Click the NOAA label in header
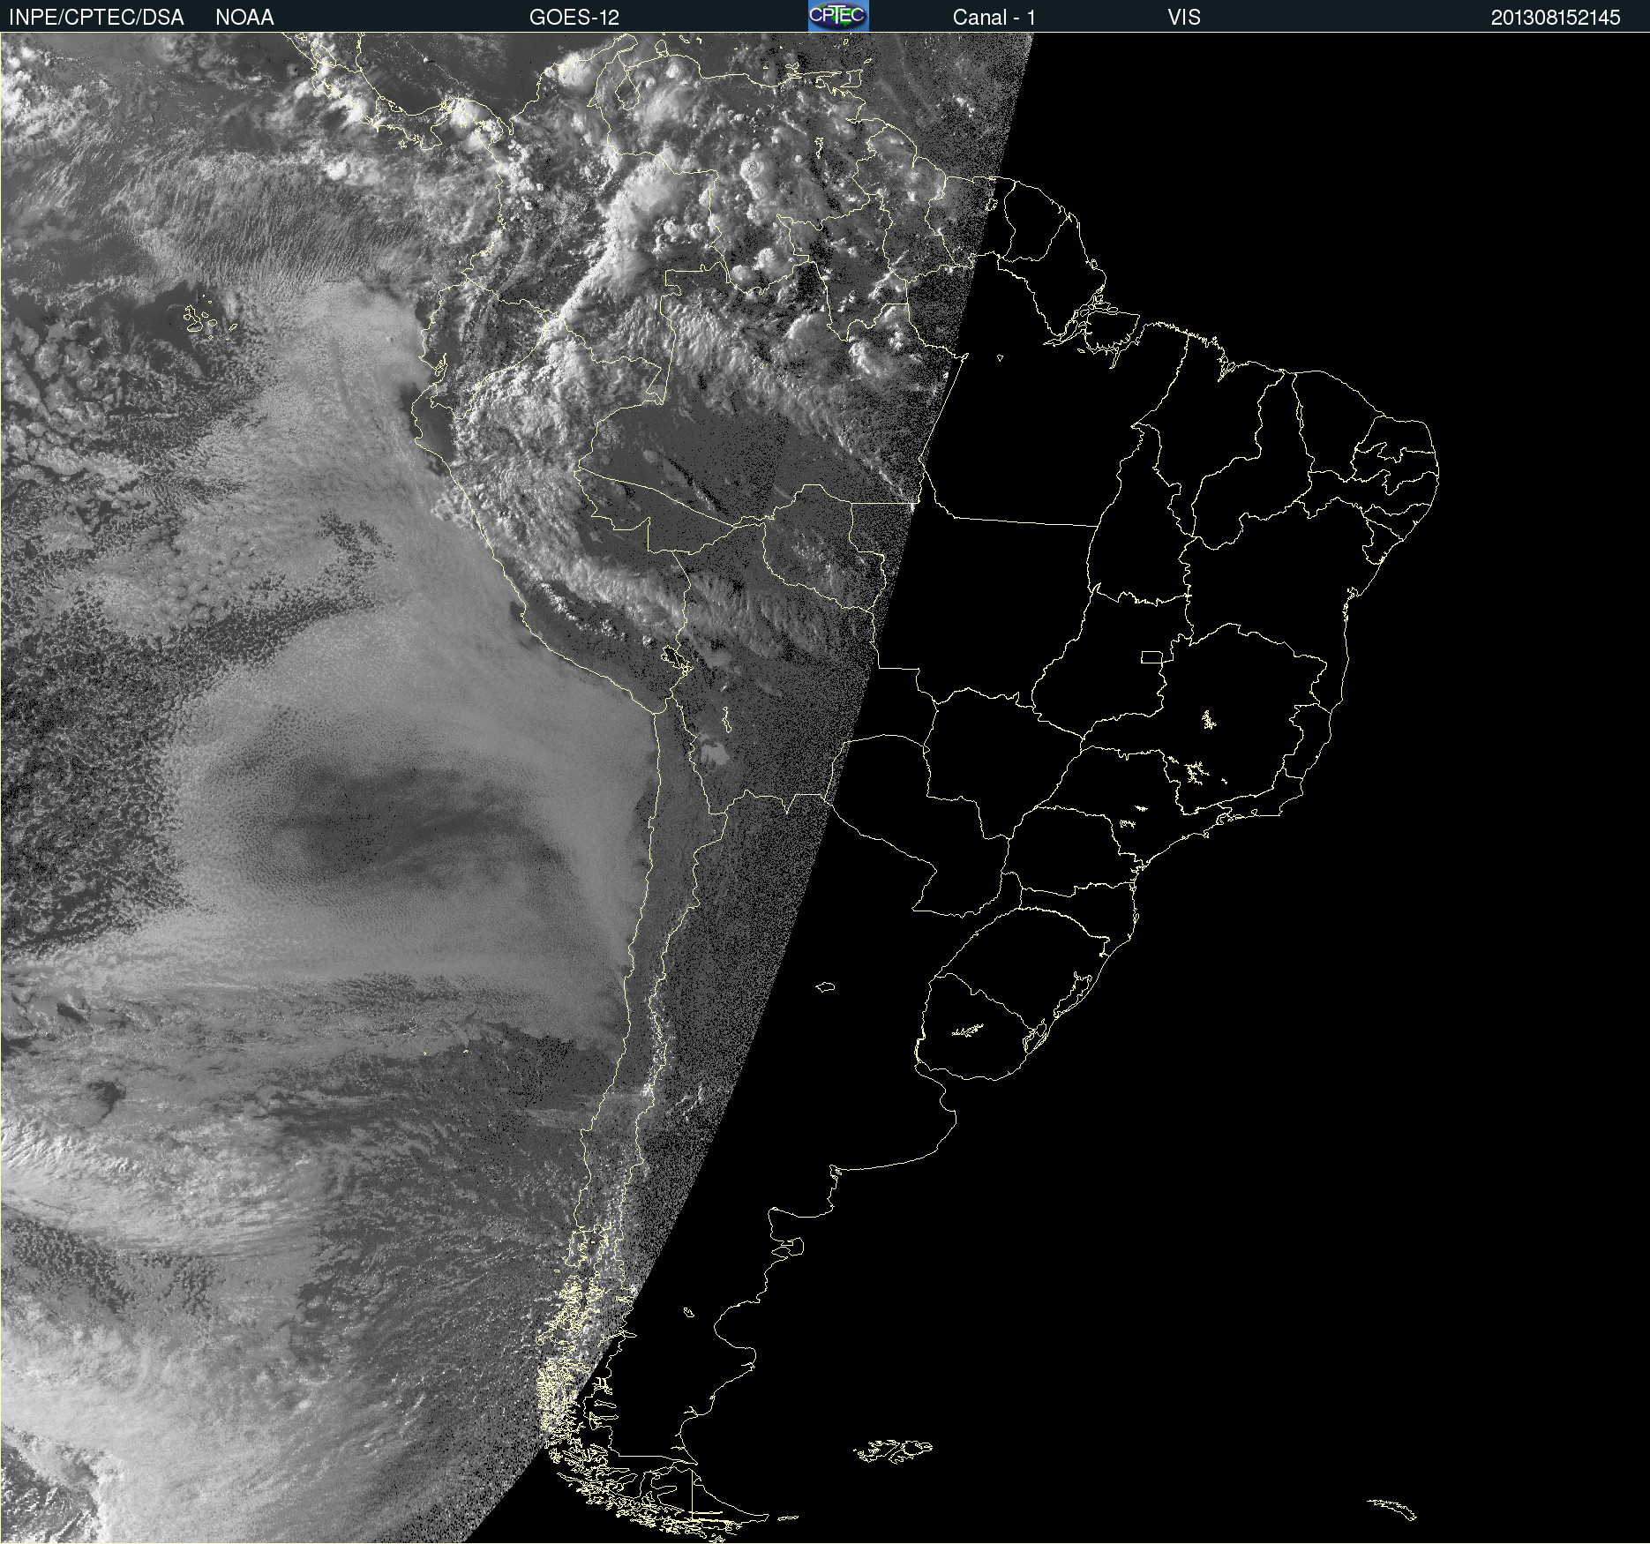The width and height of the screenshot is (1650, 1544). (244, 18)
